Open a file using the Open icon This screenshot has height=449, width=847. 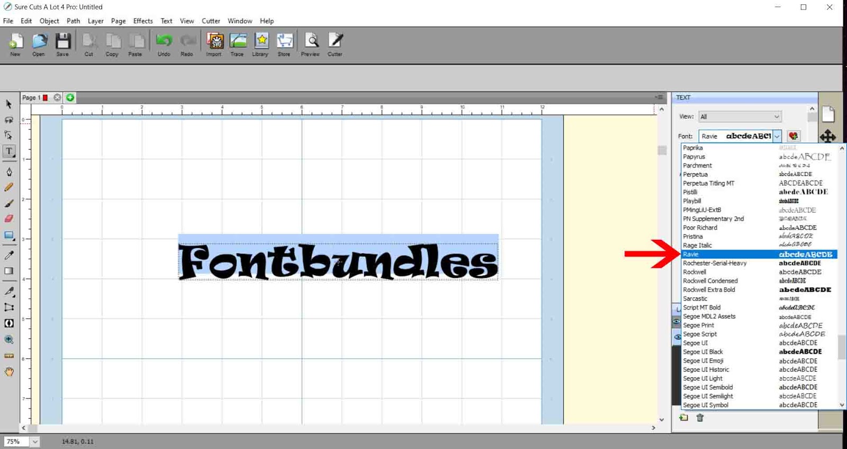tap(39, 44)
